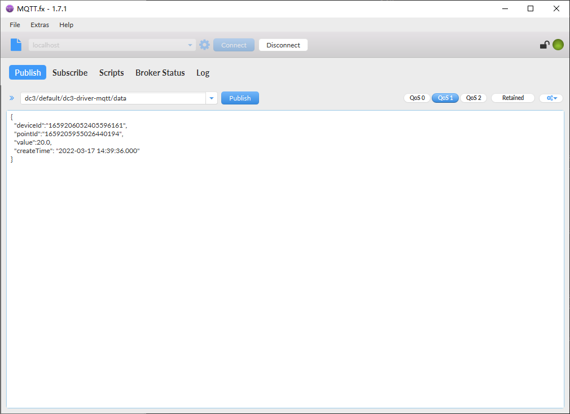Expand the topic history dropdown arrow
This screenshot has height=414, width=570.
pyautogui.click(x=212, y=98)
